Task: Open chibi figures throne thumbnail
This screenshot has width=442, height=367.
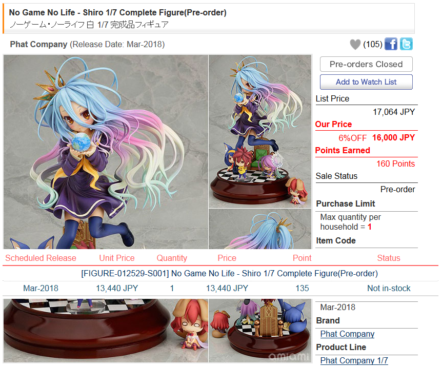Action: pyautogui.click(x=260, y=331)
